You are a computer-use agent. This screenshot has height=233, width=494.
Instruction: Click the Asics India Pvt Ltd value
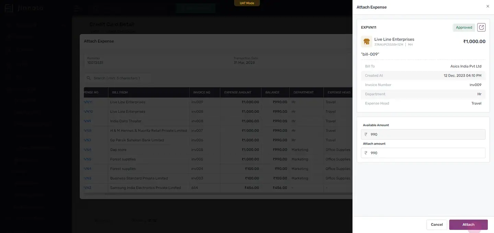[x=466, y=67]
